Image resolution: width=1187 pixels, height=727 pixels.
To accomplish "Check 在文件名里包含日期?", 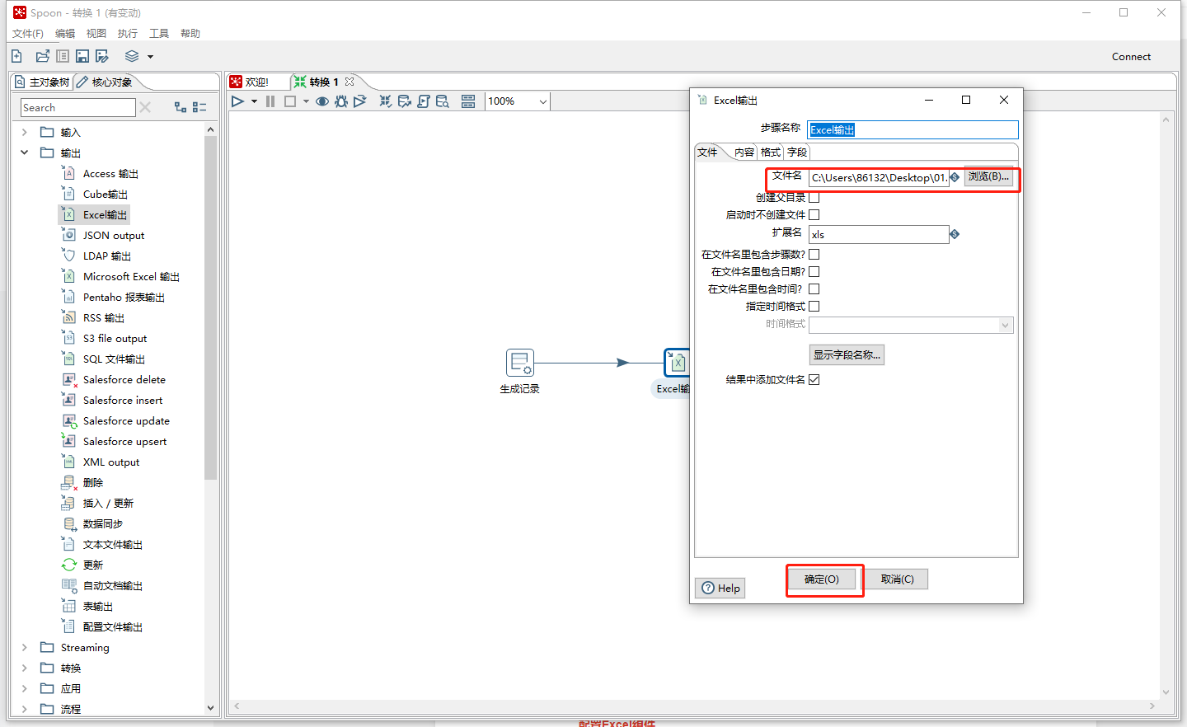I will (814, 271).
